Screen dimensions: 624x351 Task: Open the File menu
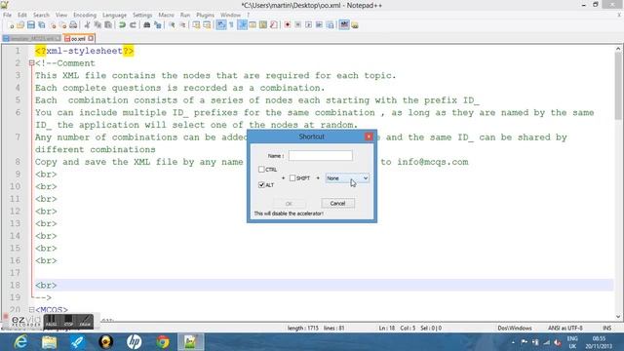(7, 16)
